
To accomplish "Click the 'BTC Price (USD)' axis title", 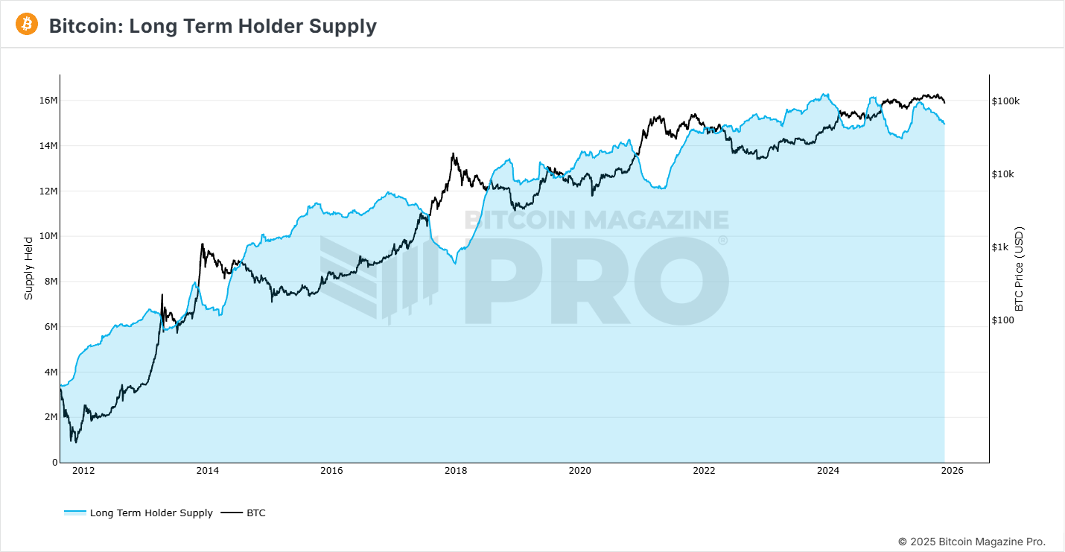I will click(x=1020, y=268).
